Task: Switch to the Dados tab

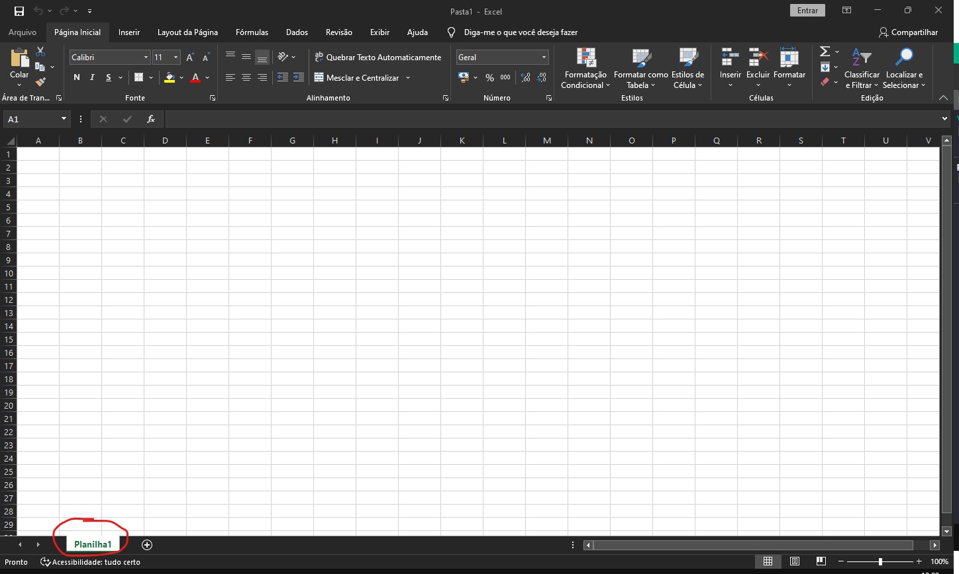Action: coord(297,32)
